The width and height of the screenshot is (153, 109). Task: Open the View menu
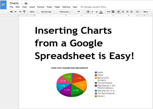coord(25,7)
